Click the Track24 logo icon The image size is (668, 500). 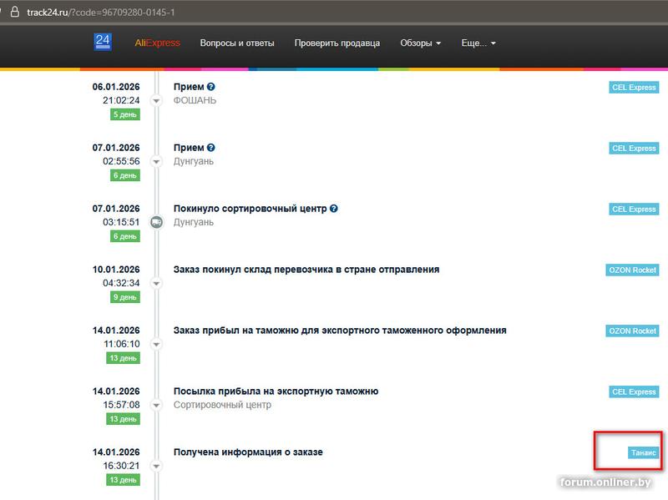[x=102, y=42]
